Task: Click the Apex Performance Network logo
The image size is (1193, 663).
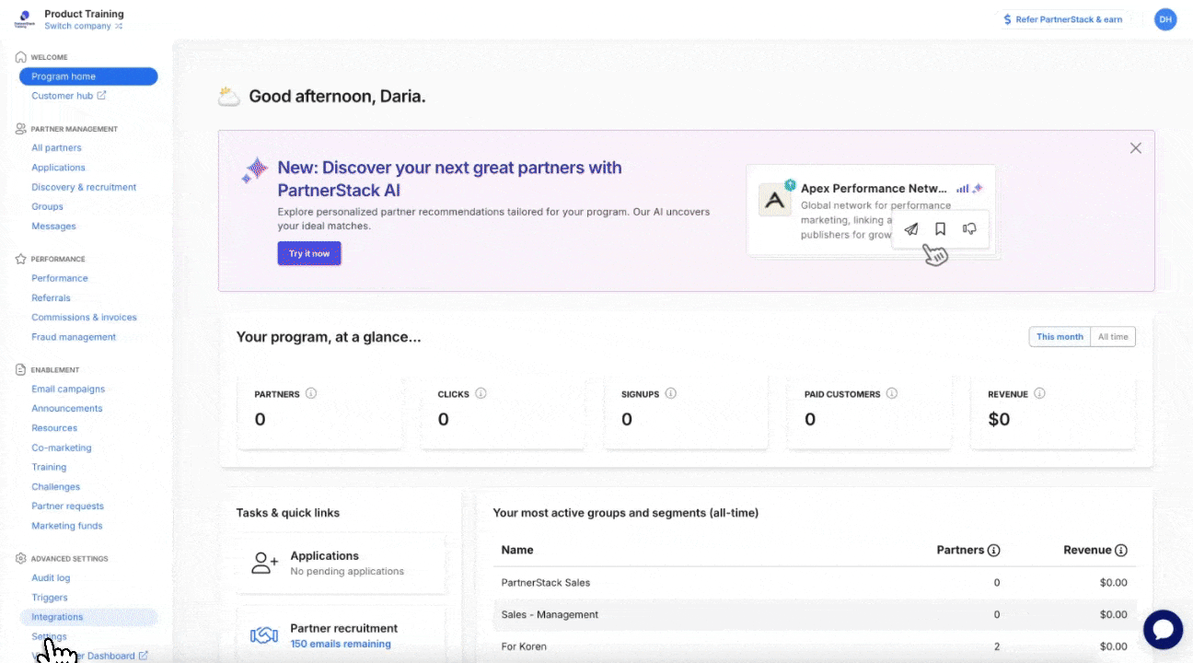Action: tap(775, 200)
